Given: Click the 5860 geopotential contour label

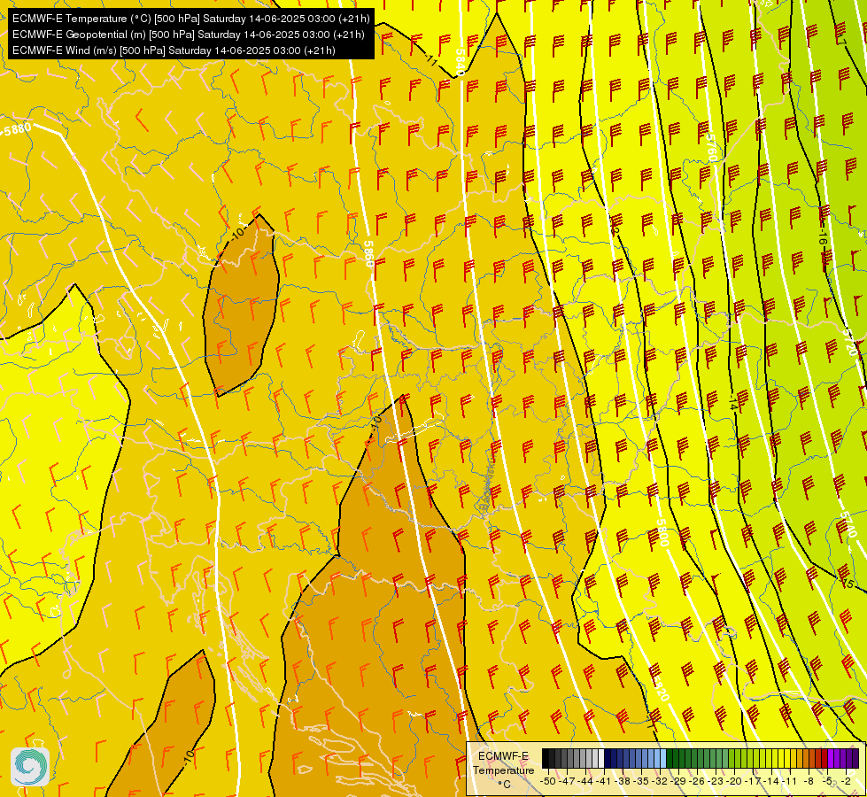Looking at the screenshot, I should pos(369,254).
